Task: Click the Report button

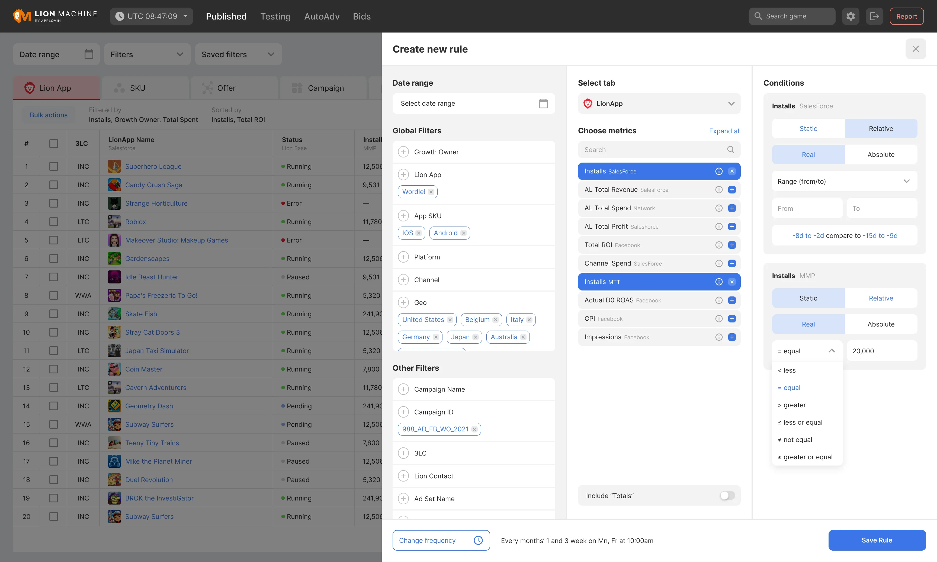Action: [906, 16]
